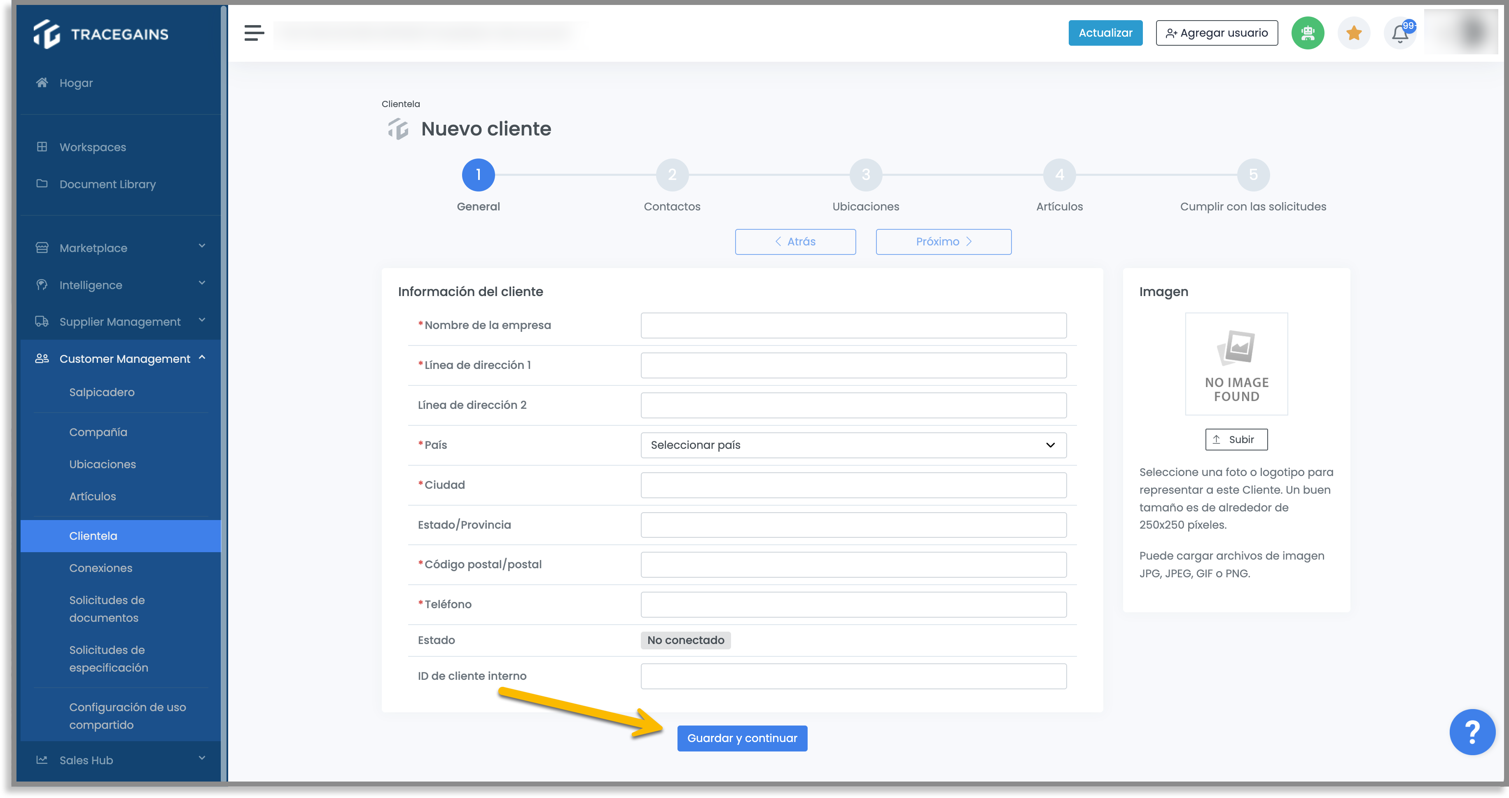This screenshot has height=798, width=1509.
Task: Click the Atrás button
Action: pyautogui.click(x=795, y=241)
